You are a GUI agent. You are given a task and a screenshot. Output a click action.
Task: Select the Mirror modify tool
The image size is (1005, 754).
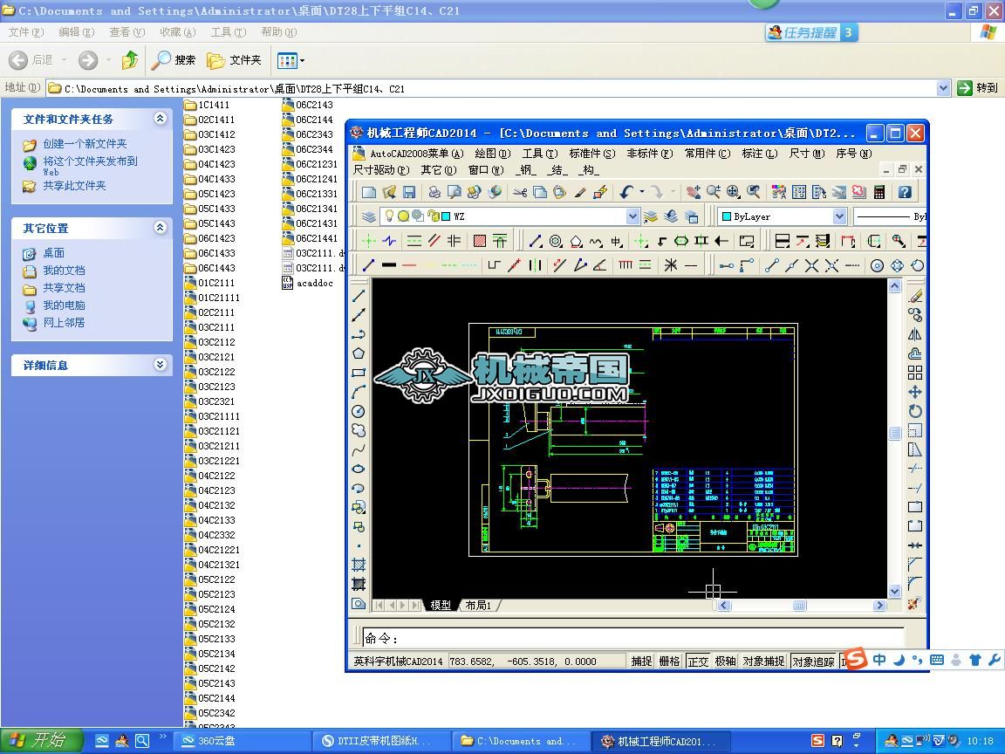coord(915,334)
